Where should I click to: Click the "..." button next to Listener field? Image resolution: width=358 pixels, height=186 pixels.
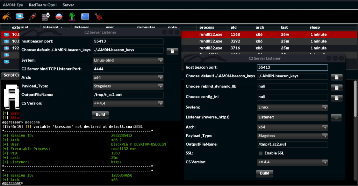tap(336, 118)
